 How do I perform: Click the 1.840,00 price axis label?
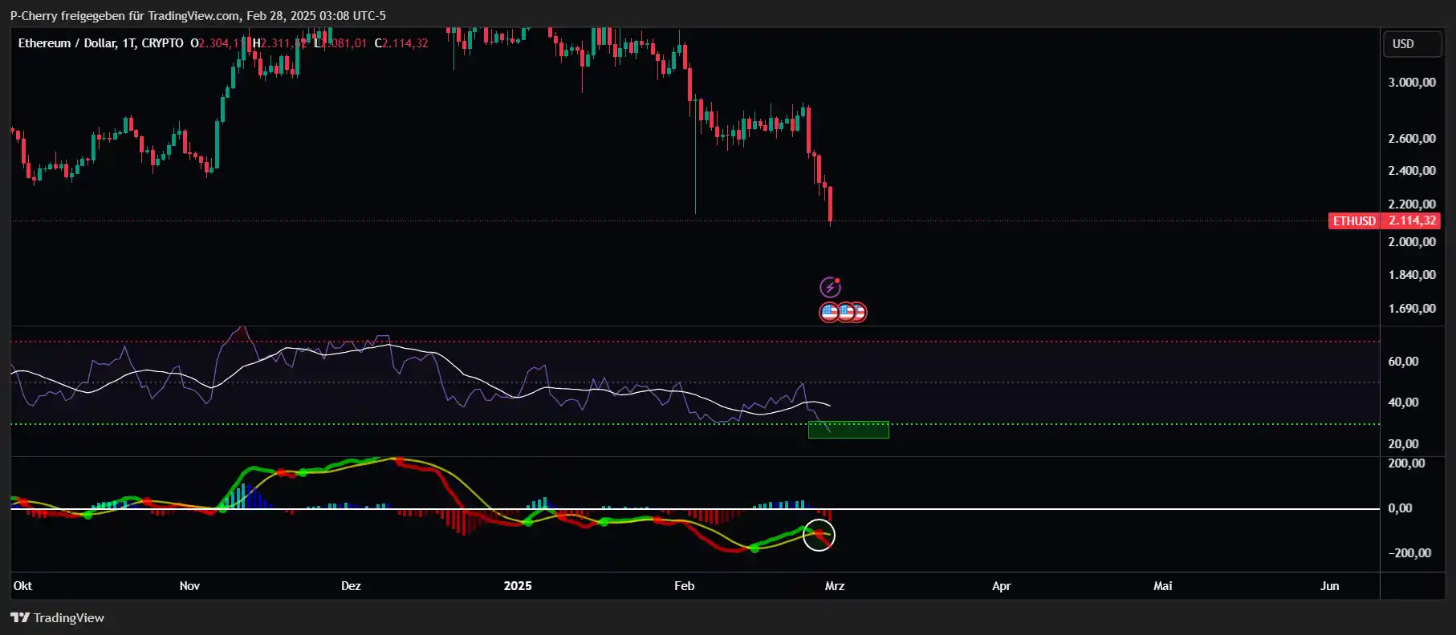point(1412,275)
